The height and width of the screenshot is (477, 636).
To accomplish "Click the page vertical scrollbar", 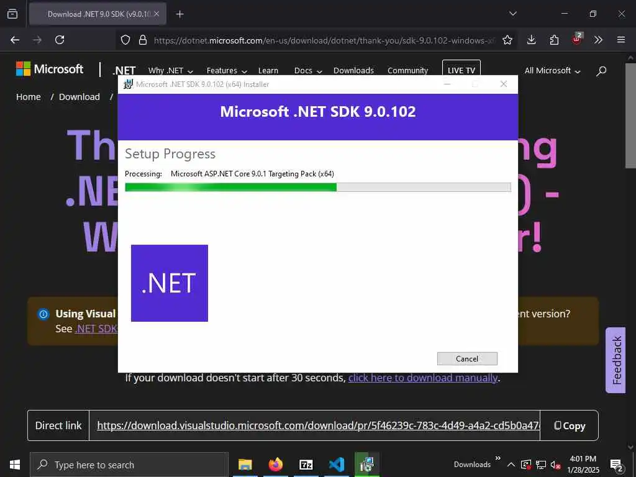I will [x=630, y=116].
